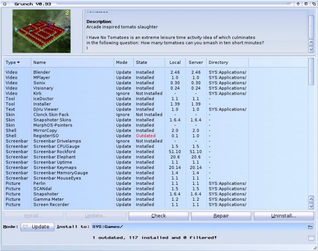Select the Screenbar Rockford row
Screen dimensions: 318x251
pos(156,152)
